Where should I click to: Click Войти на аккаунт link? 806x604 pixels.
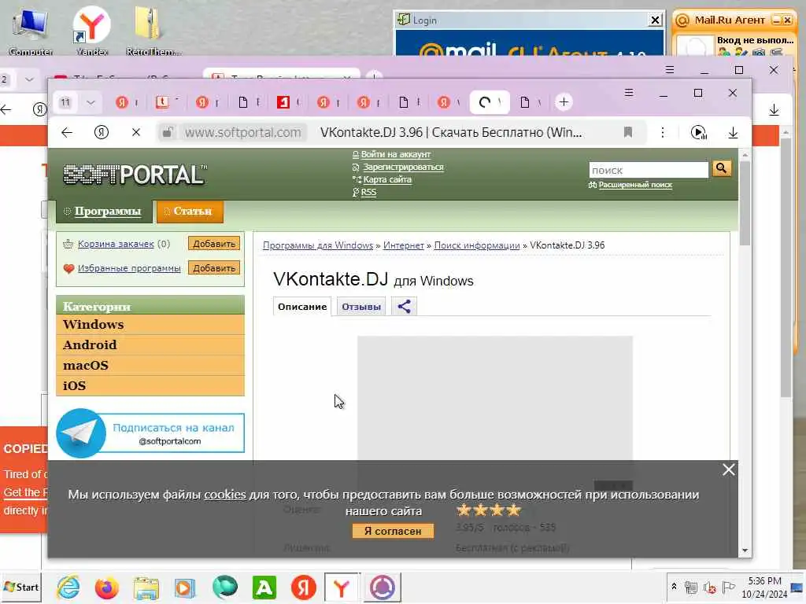coord(395,154)
